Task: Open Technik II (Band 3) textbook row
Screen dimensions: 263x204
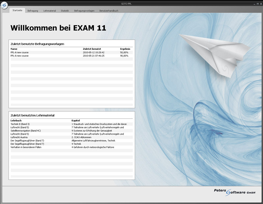Action: tap(71, 124)
